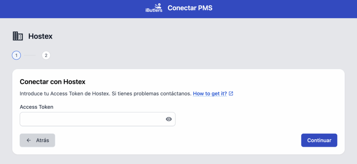The height and width of the screenshot is (164, 357).
Task: Go back with the Atrás button
Action: pos(37,140)
